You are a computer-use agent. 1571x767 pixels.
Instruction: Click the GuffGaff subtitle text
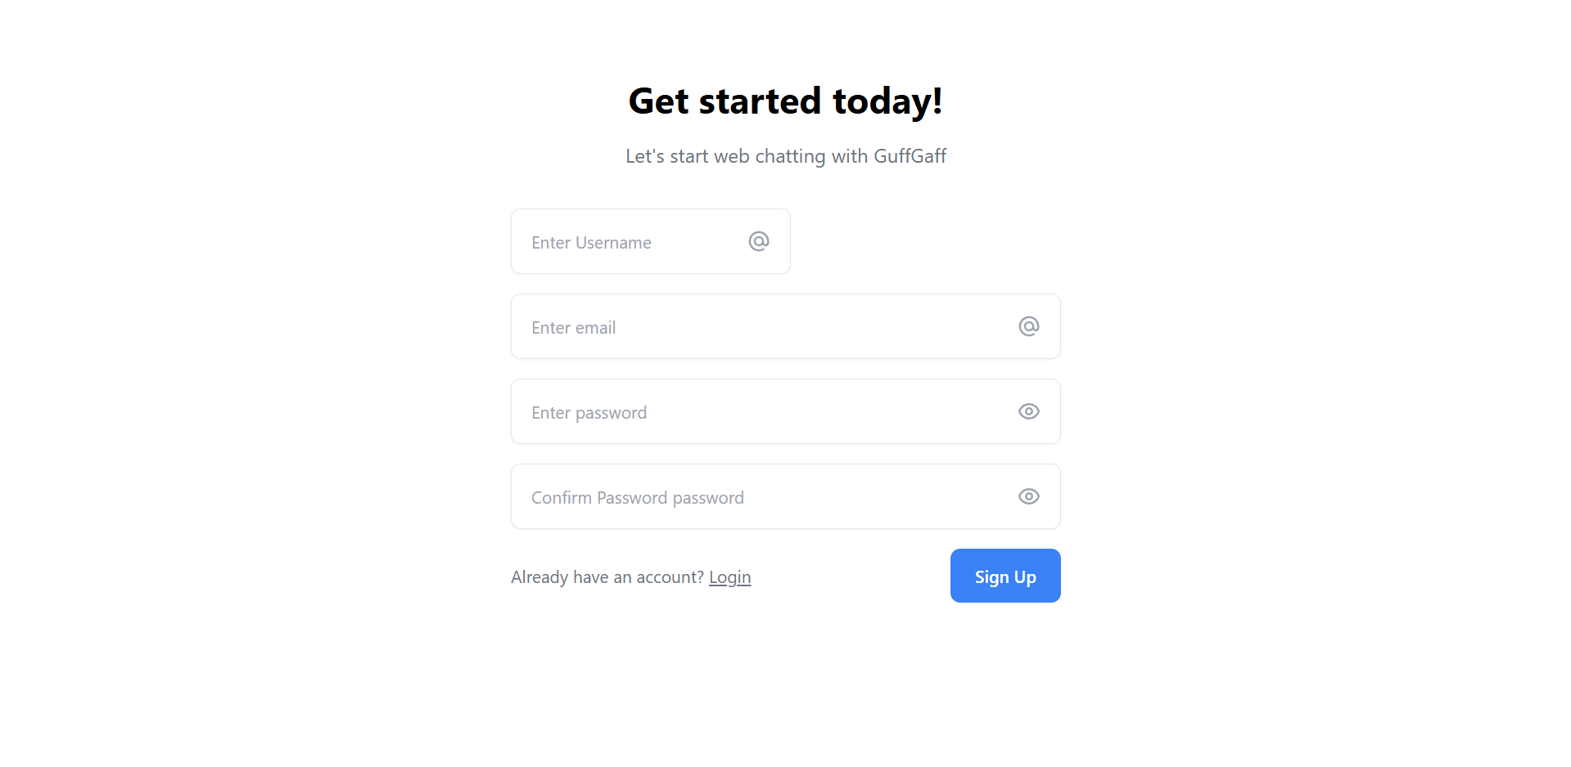pos(785,156)
